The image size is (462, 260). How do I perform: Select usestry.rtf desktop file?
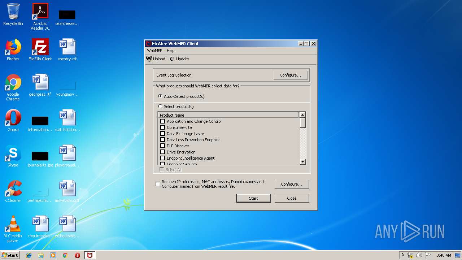pyautogui.click(x=67, y=50)
